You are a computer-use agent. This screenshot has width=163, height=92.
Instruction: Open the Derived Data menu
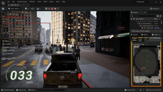pyautogui.click(x=130, y=90)
